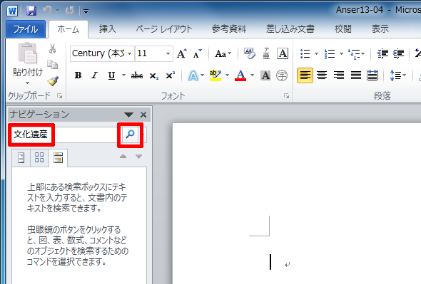The width and height of the screenshot is (421, 284).
Task: Click the Enclose Characters icon
Action: coord(282,75)
